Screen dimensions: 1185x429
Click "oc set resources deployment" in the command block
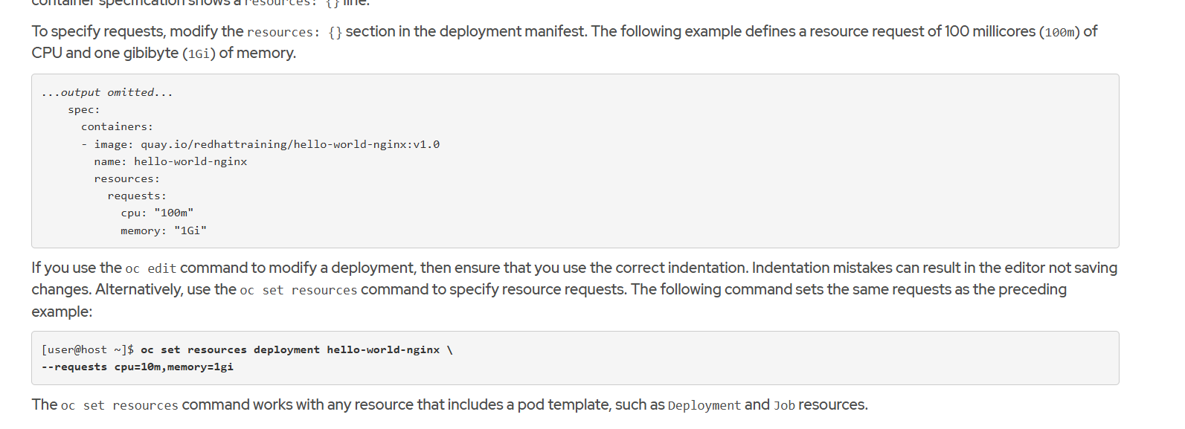point(230,349)
